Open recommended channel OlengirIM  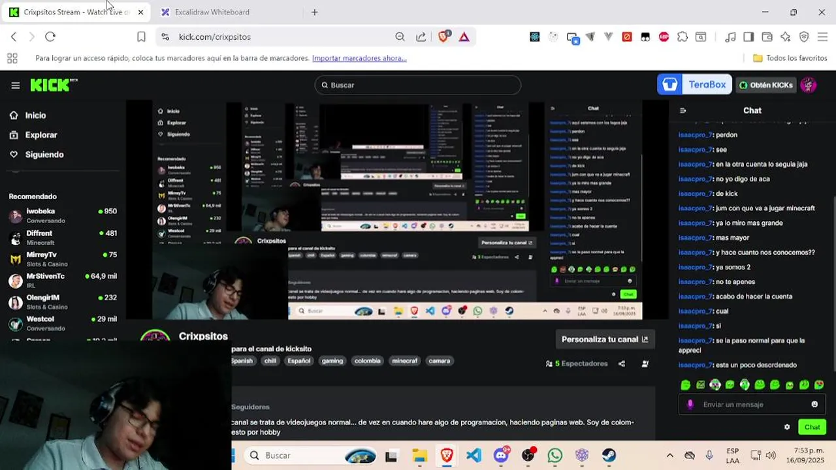63,302
